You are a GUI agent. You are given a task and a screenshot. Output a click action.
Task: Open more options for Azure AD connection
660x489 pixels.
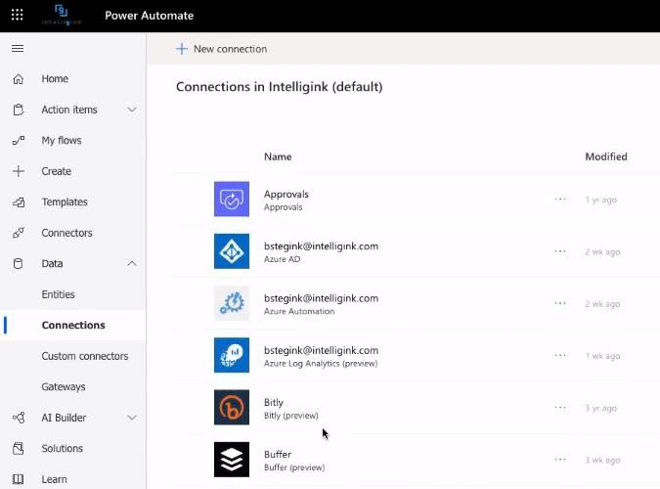tap(560, 251)
